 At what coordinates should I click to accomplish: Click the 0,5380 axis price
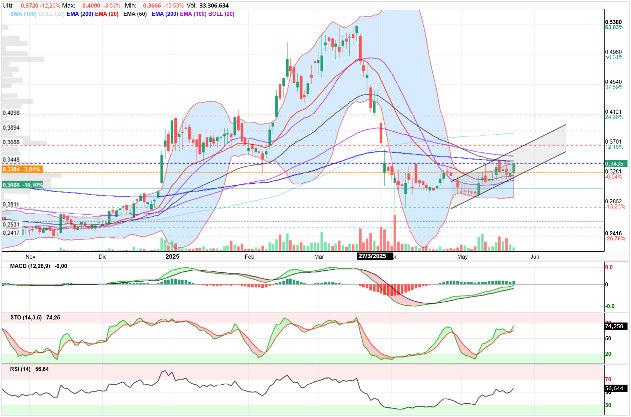614,22
